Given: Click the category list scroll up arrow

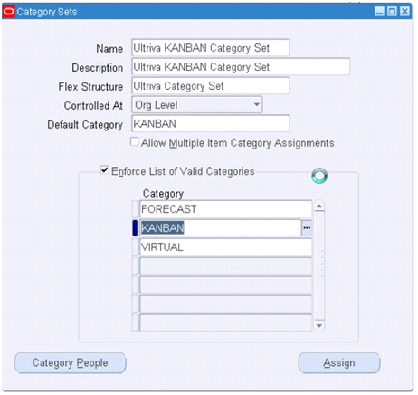Looking at the screenshot, I should [319, 207].
